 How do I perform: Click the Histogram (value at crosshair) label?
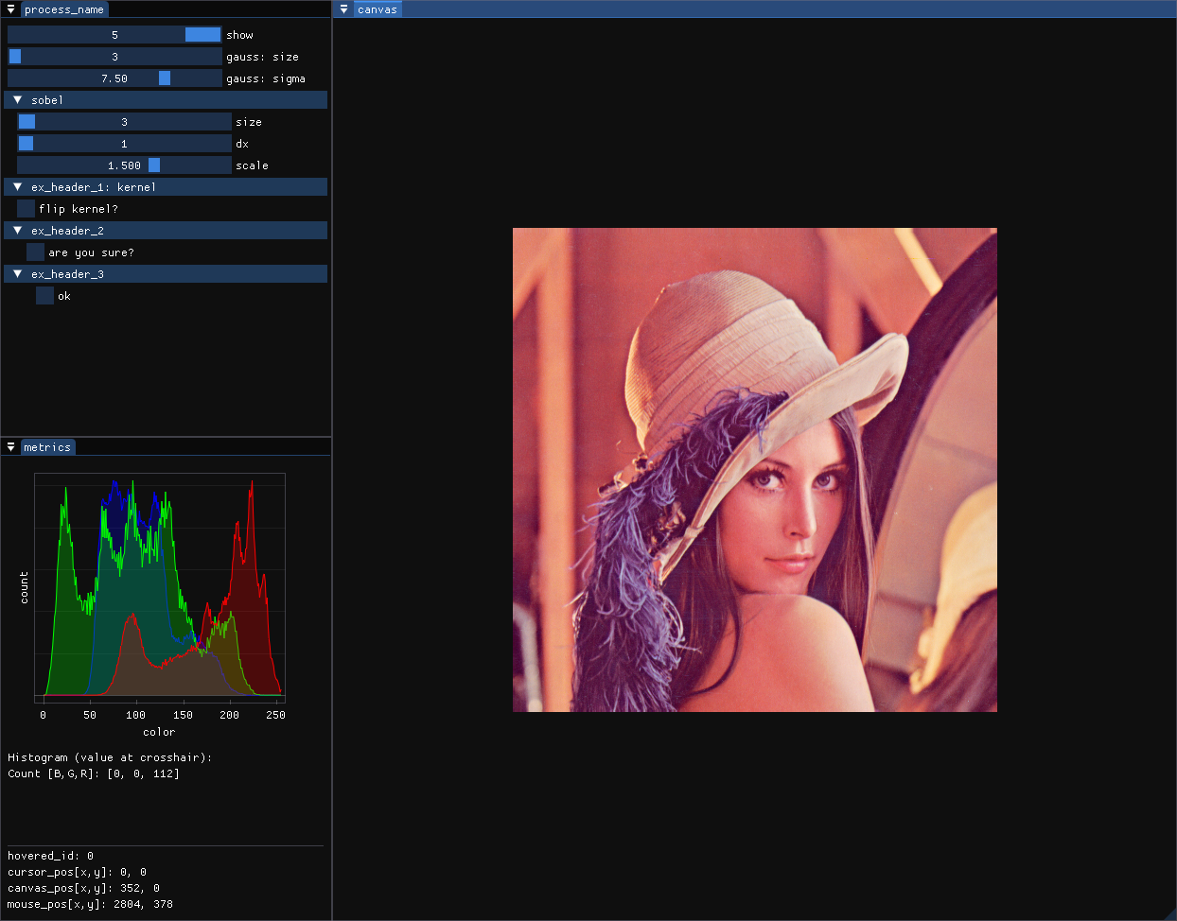[x=110, y=757]
